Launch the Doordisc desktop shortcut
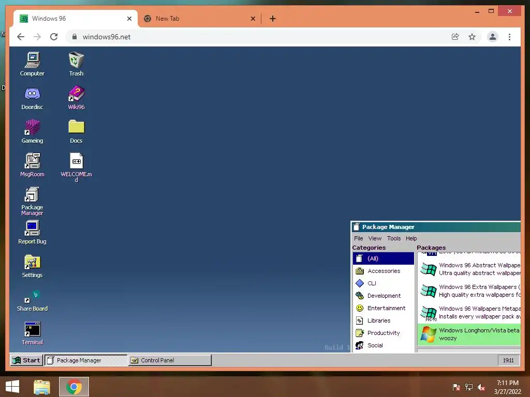Viewport: 530px width, 397px height. [x=32, y=98]
